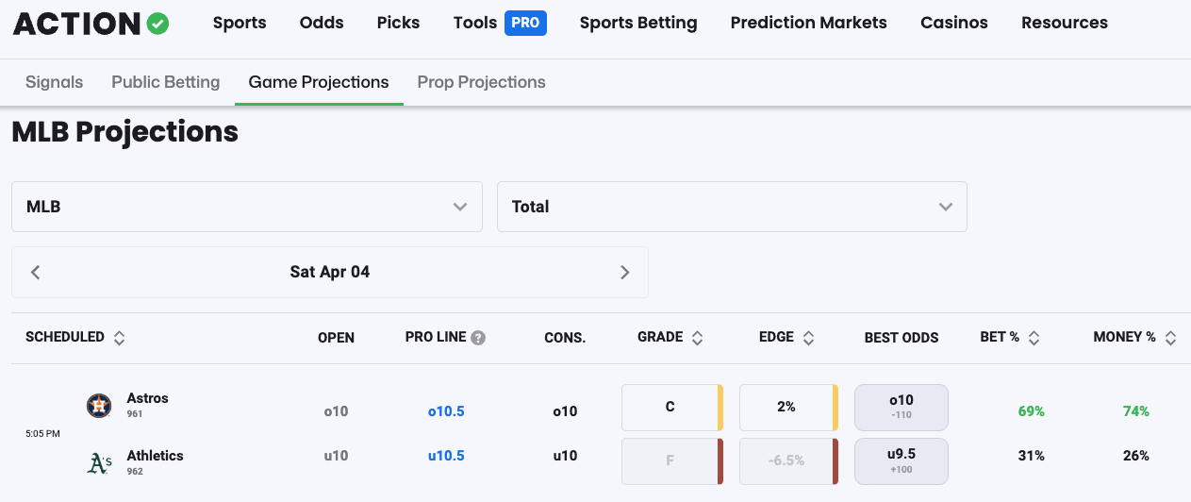Open the Signals tab
The width and height of the screenshot is (1191, 502).
pos(55,82)
